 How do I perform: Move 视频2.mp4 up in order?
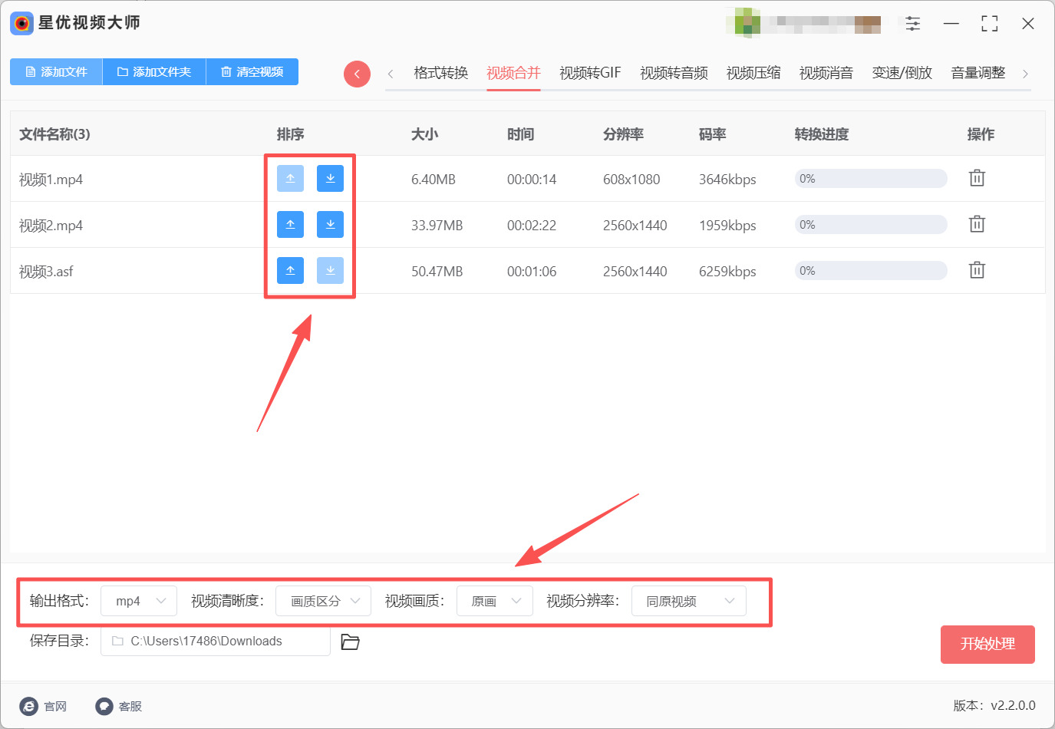click(290, 224)
